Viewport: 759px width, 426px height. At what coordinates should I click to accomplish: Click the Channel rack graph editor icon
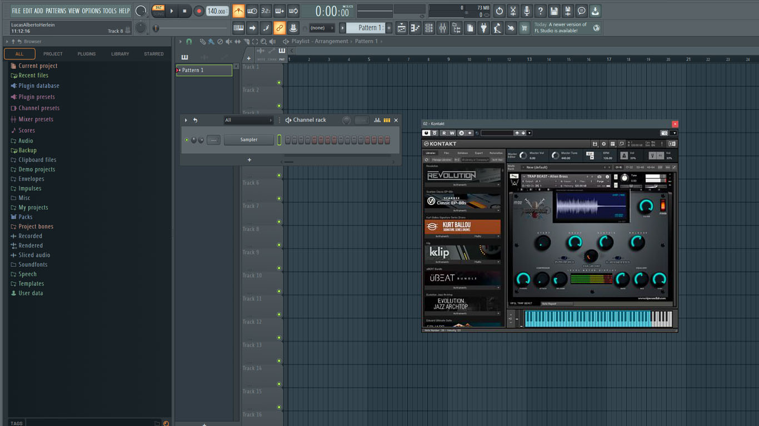(x=377, y=120)
